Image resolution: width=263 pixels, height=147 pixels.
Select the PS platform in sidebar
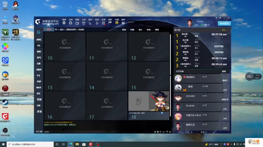39,75
